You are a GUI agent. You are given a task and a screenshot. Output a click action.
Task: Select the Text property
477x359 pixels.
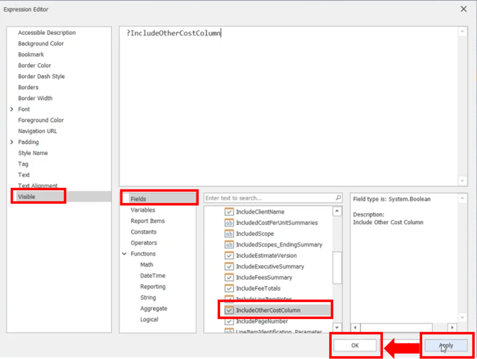pyautogui.click(x=23, y=175)
